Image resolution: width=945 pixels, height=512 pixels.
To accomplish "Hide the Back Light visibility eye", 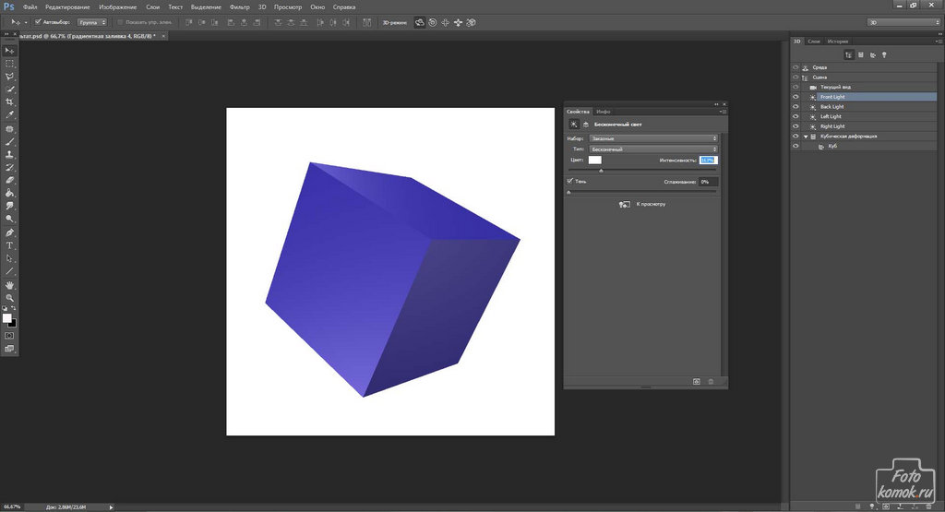I will point(795,107).
